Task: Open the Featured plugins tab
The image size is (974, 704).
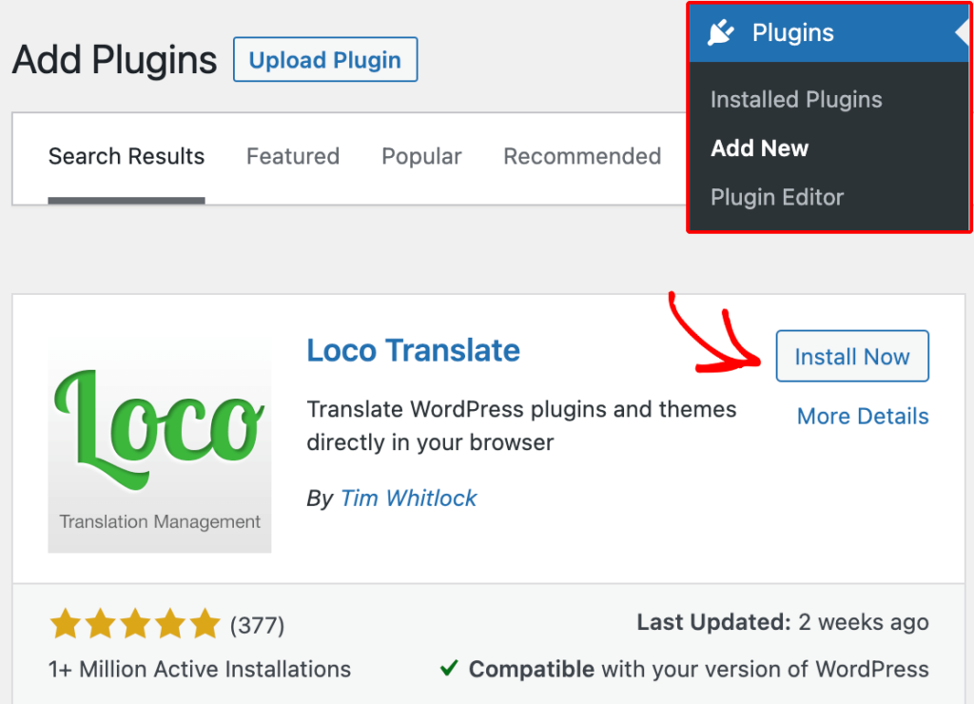Action: (x=293, y=157)
